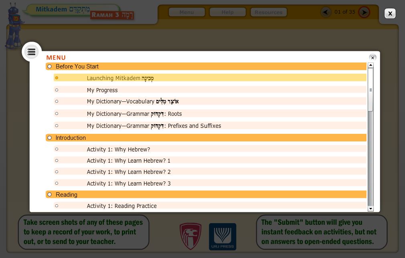Select the My Progress radio bullet
This screenshot has height=258, width=405.
57,90
